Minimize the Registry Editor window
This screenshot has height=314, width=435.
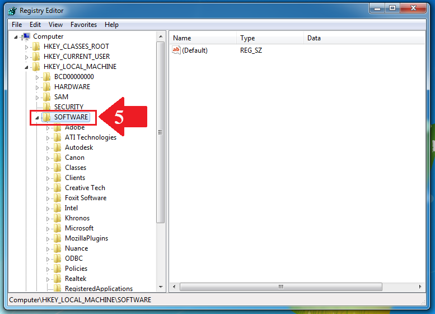click(x=377, y=8)
